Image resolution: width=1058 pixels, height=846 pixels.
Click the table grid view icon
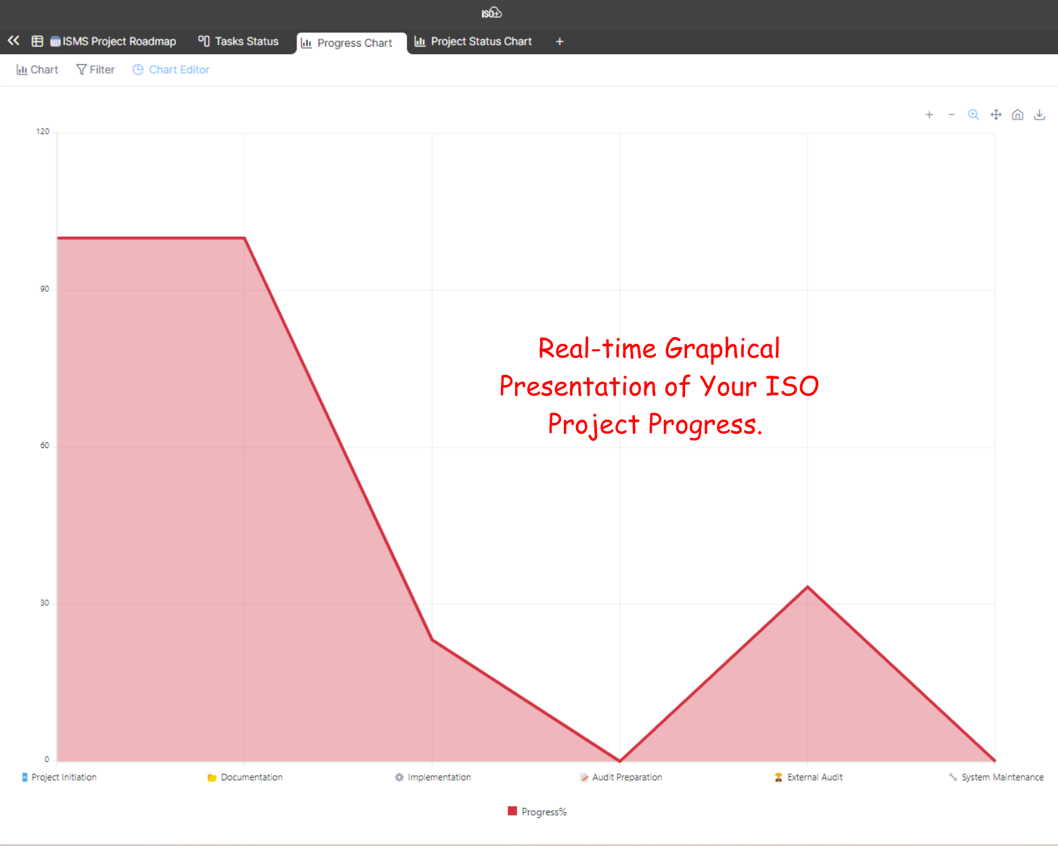(37, 41)
